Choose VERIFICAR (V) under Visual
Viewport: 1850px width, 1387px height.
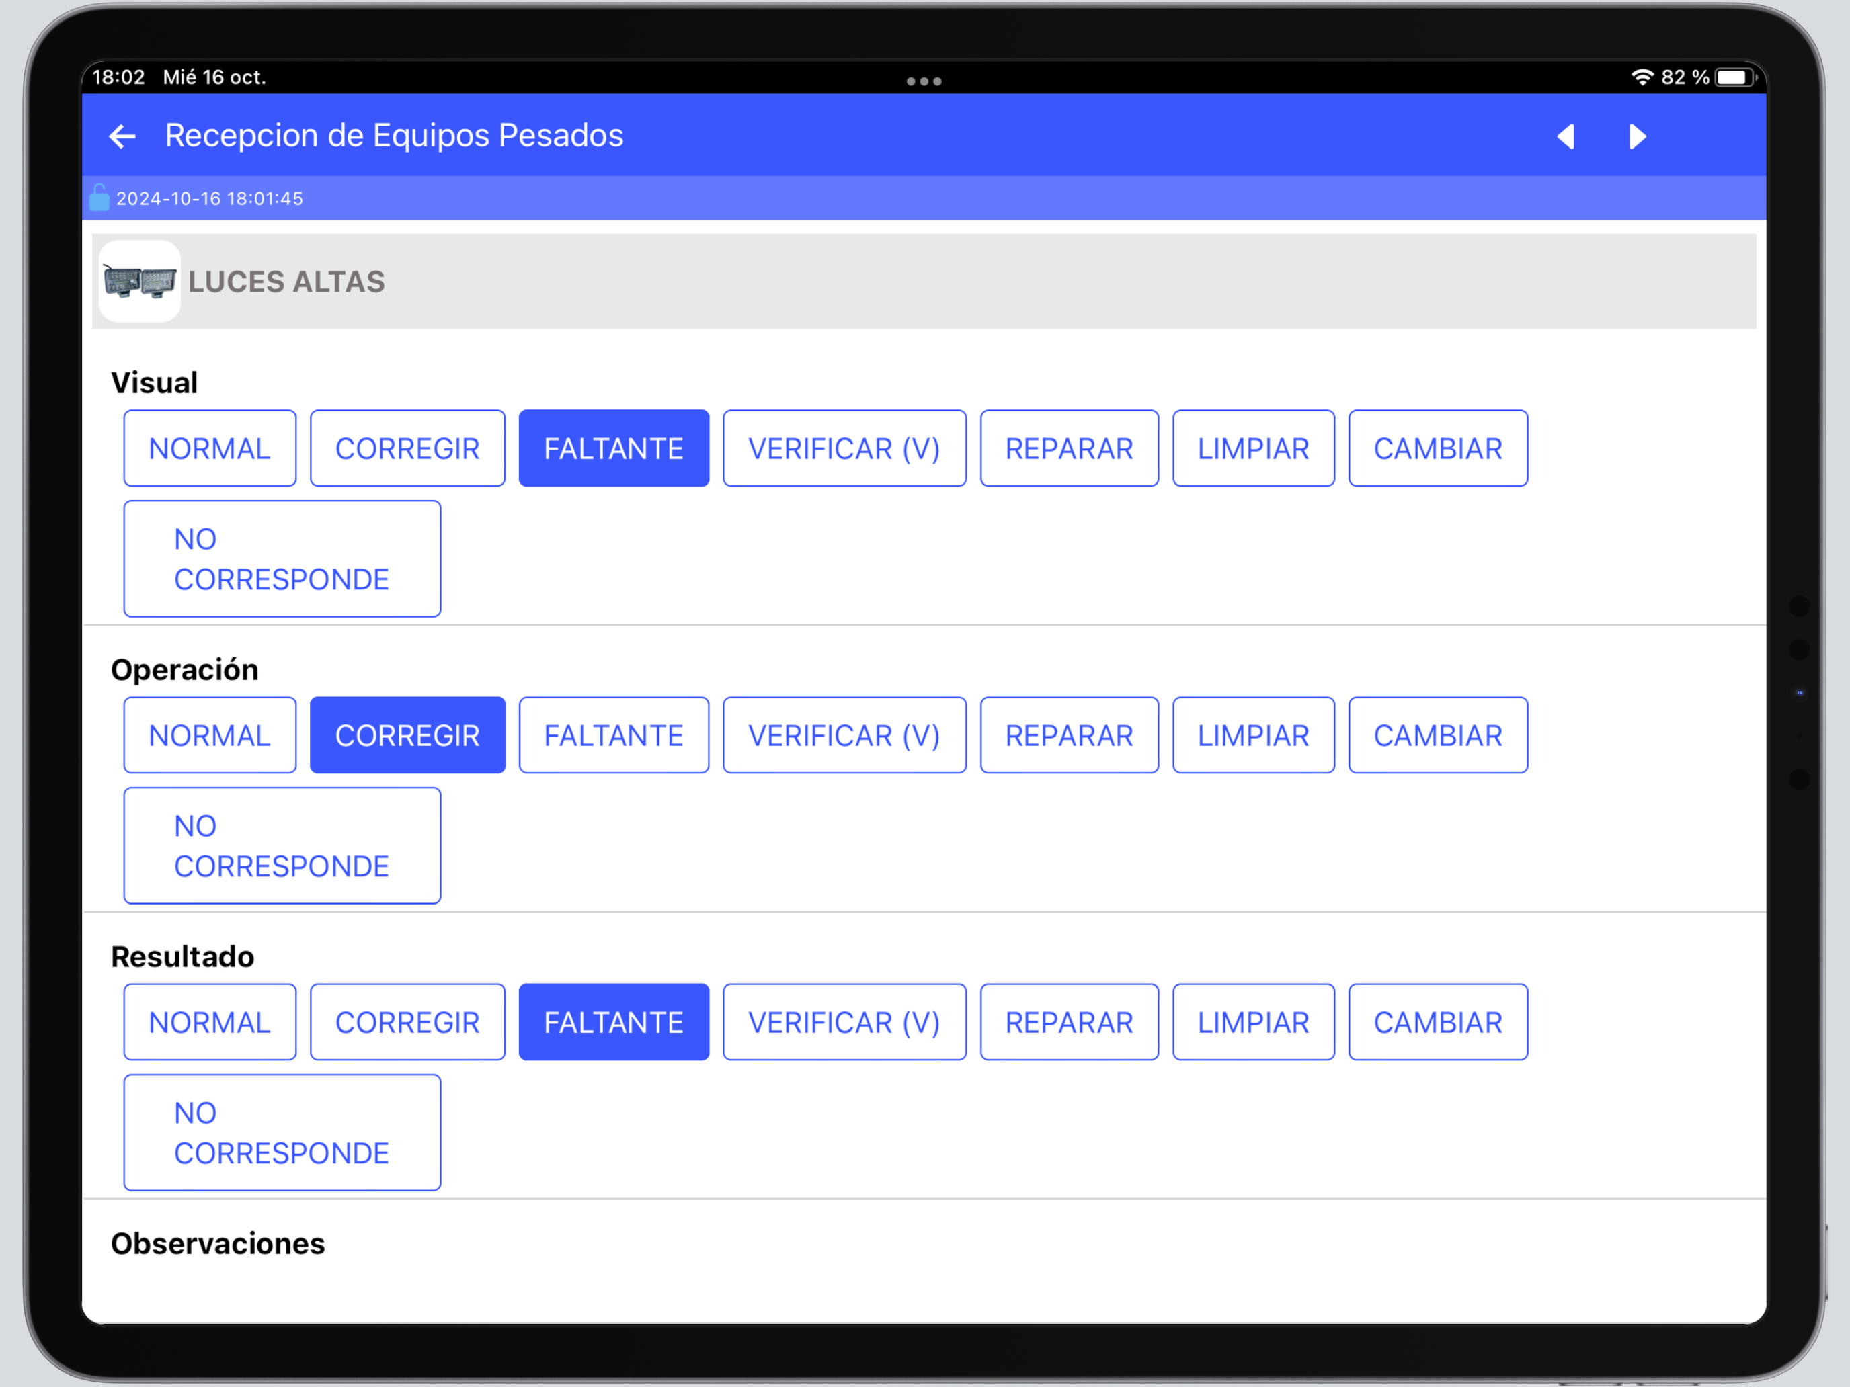(845, 448)
